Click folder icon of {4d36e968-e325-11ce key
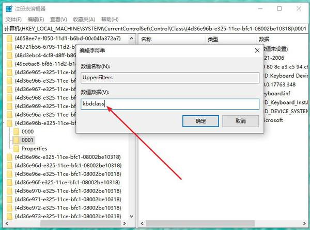Viewport: 310px width, 230px height. pos(9,98)
